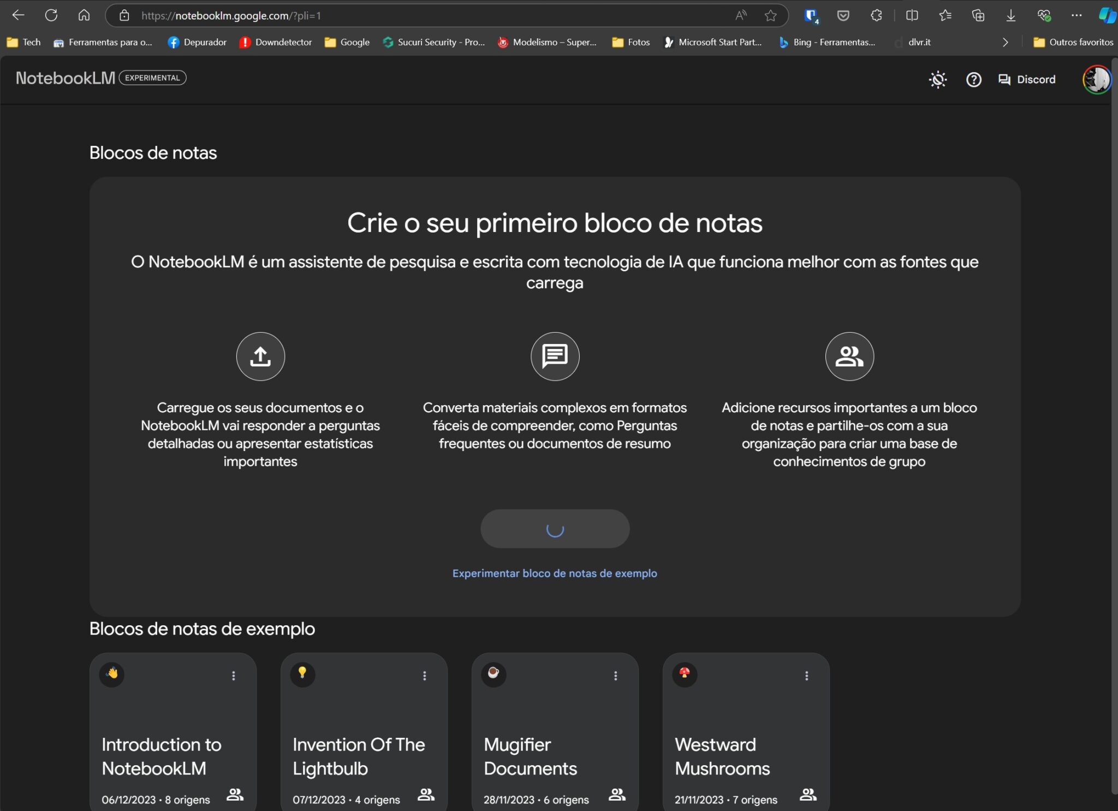The image size is (1118, 811).
Task: Open the Depurador bookmark
Action: point(197,42)
